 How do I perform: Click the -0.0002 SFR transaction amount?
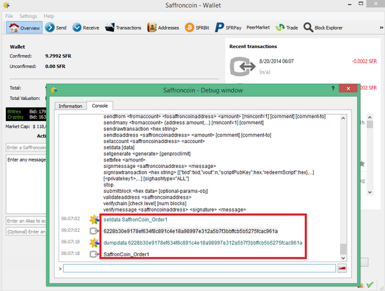click(x=364, y=61)
